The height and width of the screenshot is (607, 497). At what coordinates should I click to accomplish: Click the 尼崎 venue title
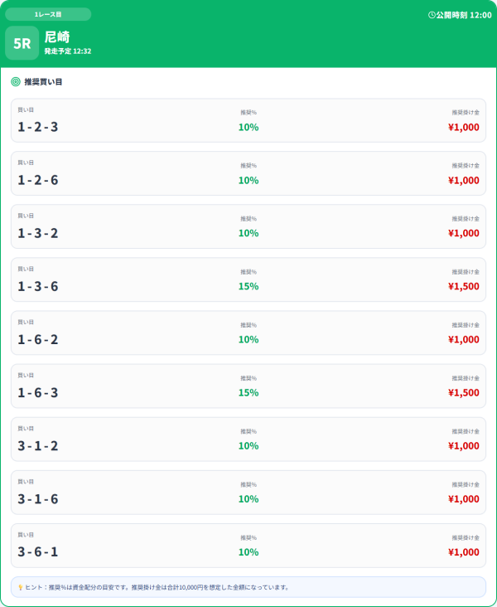(x=57, y=36)
